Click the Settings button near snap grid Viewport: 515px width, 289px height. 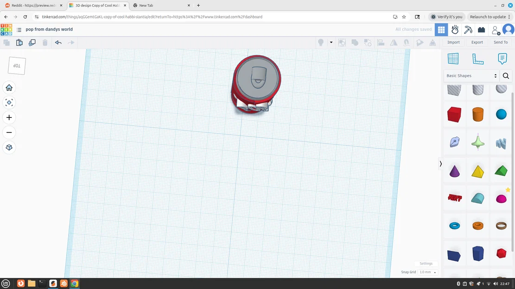click(426, 264)
